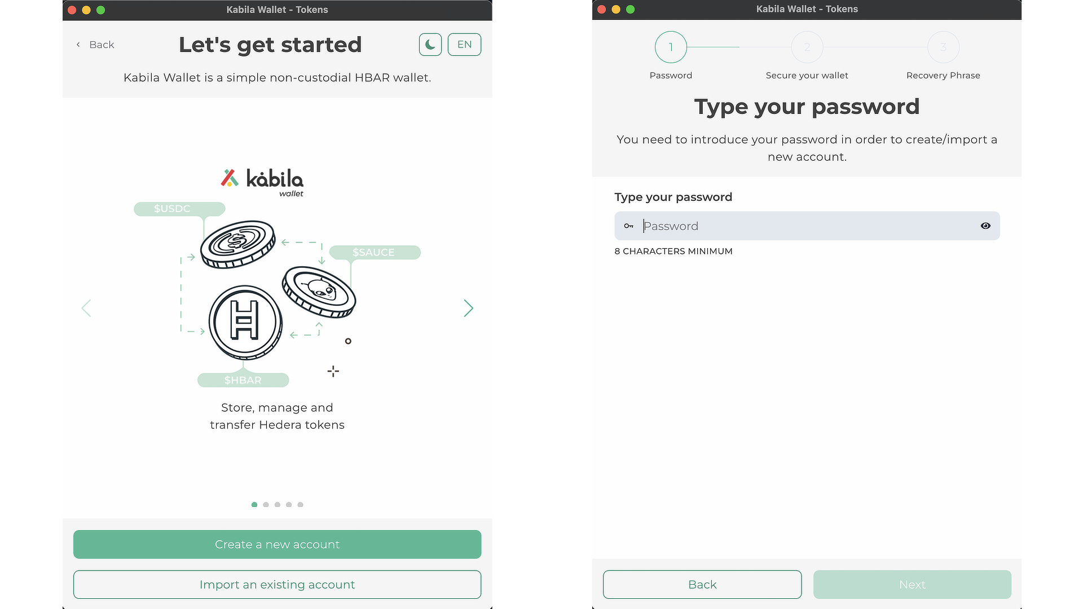
Task: Select step 3 Recovery Phrase
Action: pyautogui.click(x=943, y=47)
